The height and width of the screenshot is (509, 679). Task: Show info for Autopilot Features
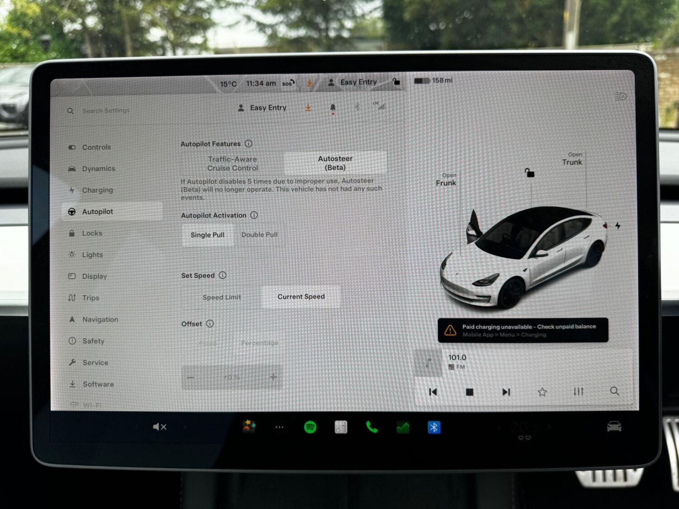click(x=249, y=143)
